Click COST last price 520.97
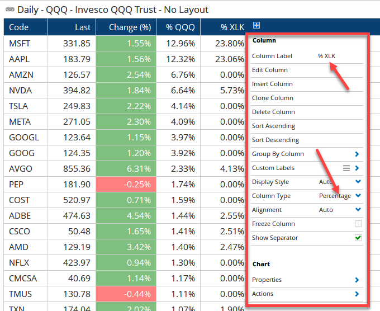 point(72,200)
